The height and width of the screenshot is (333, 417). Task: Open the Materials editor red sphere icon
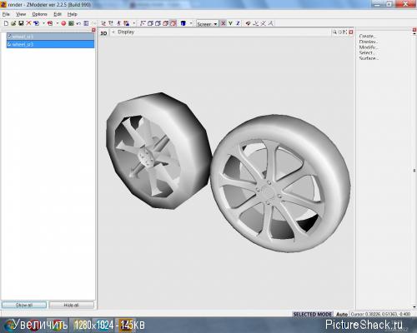click(63, 23)
